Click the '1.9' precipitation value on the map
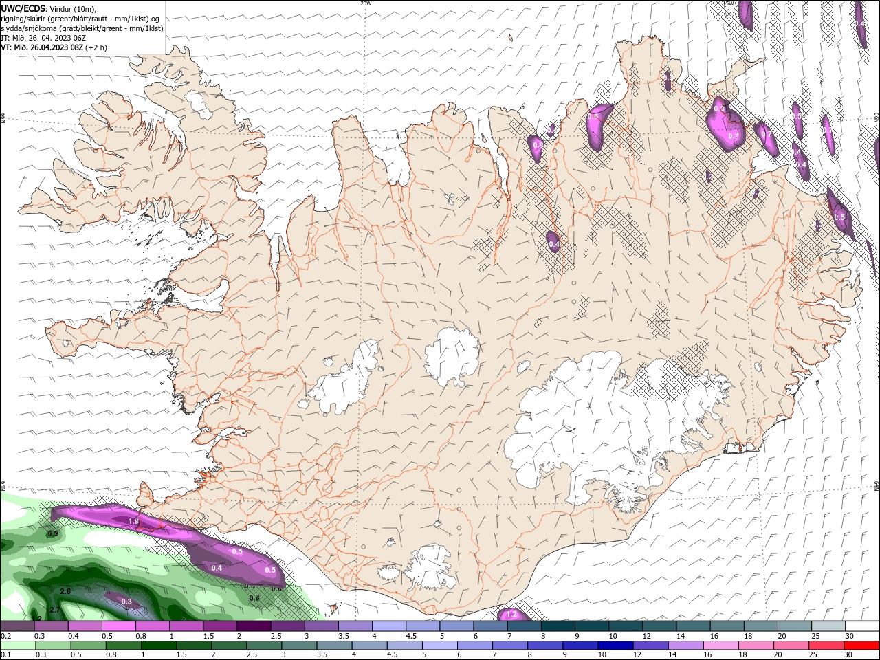 click(133, 522)
